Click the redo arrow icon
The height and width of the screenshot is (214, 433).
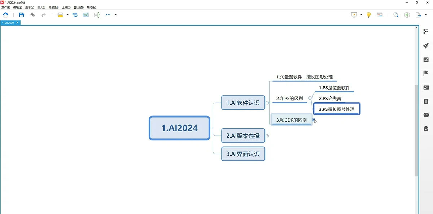[x=44, y=15]
